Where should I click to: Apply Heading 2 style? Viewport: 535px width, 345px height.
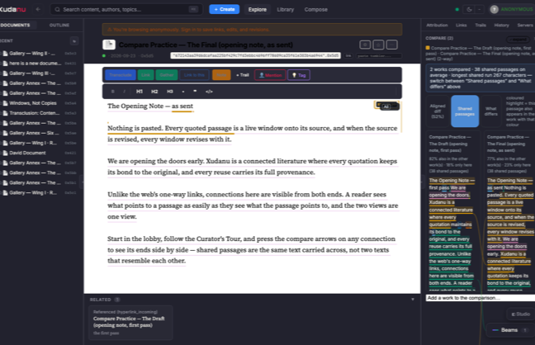point(154,92)
